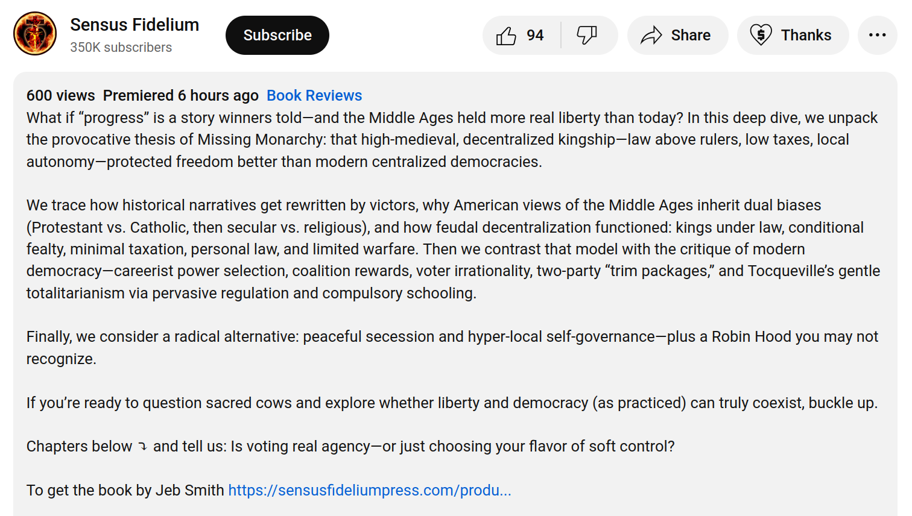
Task: Go to Sensus Fidelium channel name
Action: [135, 25]
